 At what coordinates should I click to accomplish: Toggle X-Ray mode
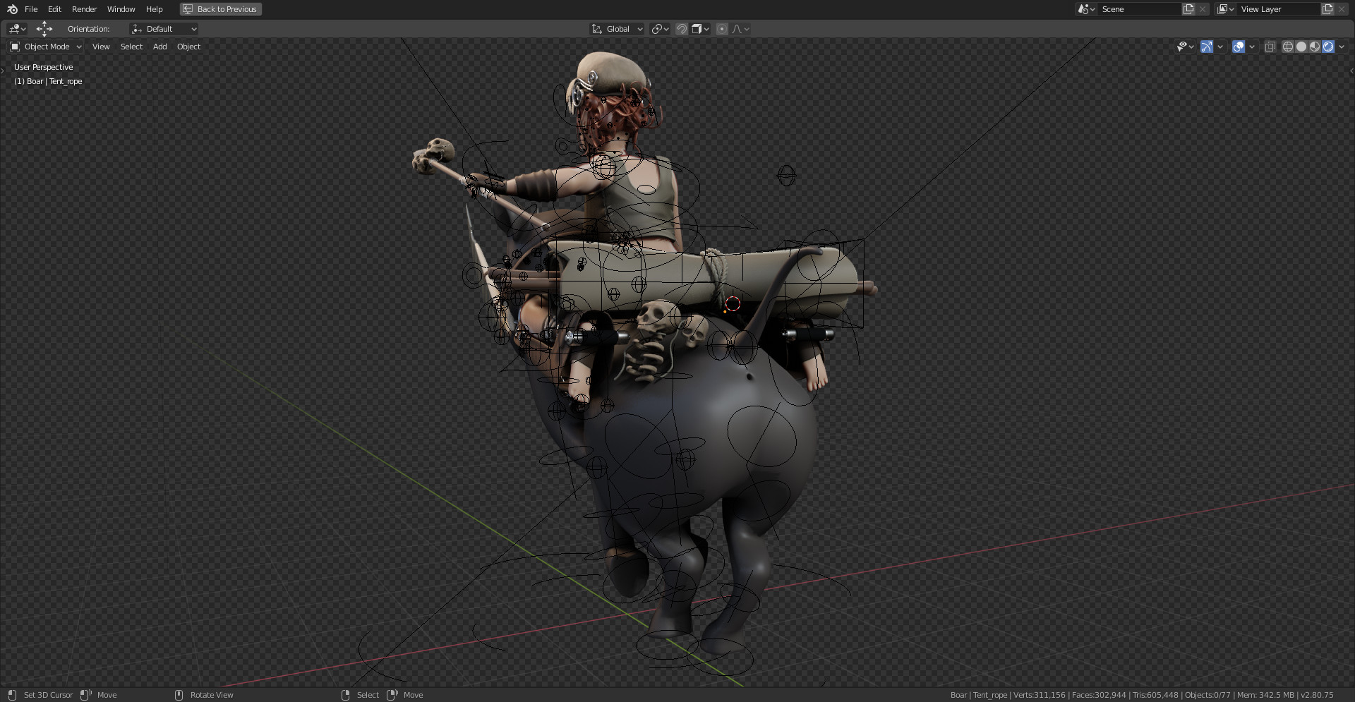point(1270,47)
